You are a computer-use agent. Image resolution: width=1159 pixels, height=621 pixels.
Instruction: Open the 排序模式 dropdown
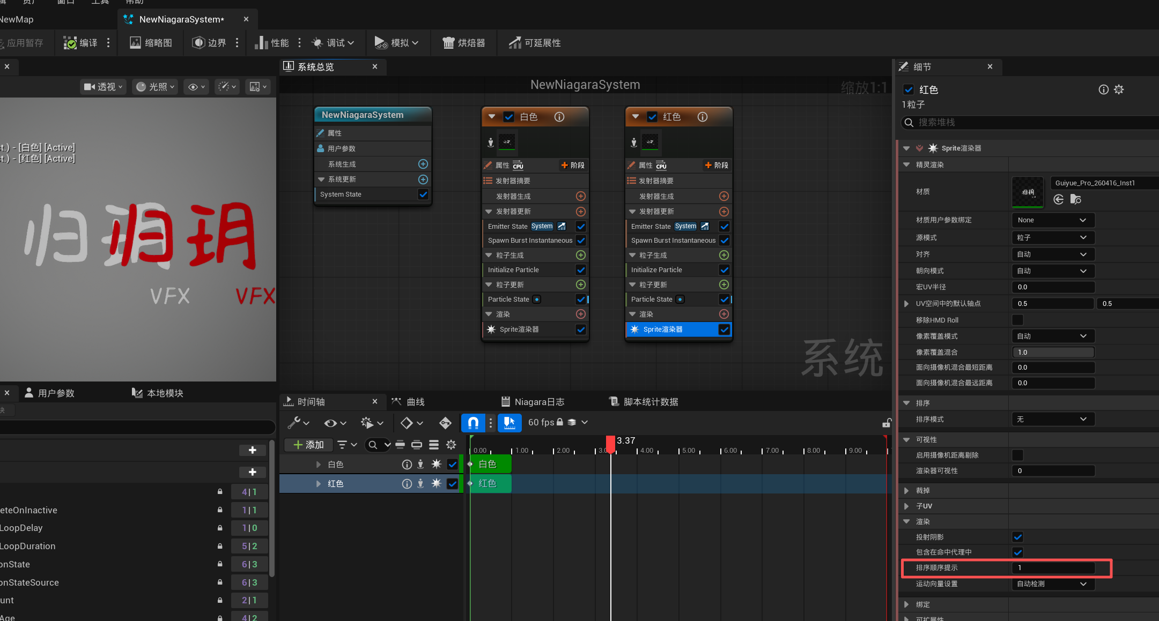click(x=1053, y=419)
